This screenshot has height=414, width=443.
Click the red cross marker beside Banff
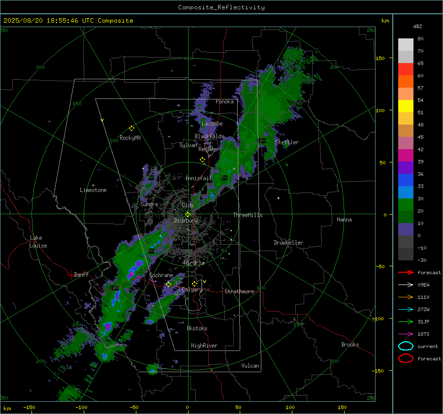pyautogui.click(x=70, y=275)
